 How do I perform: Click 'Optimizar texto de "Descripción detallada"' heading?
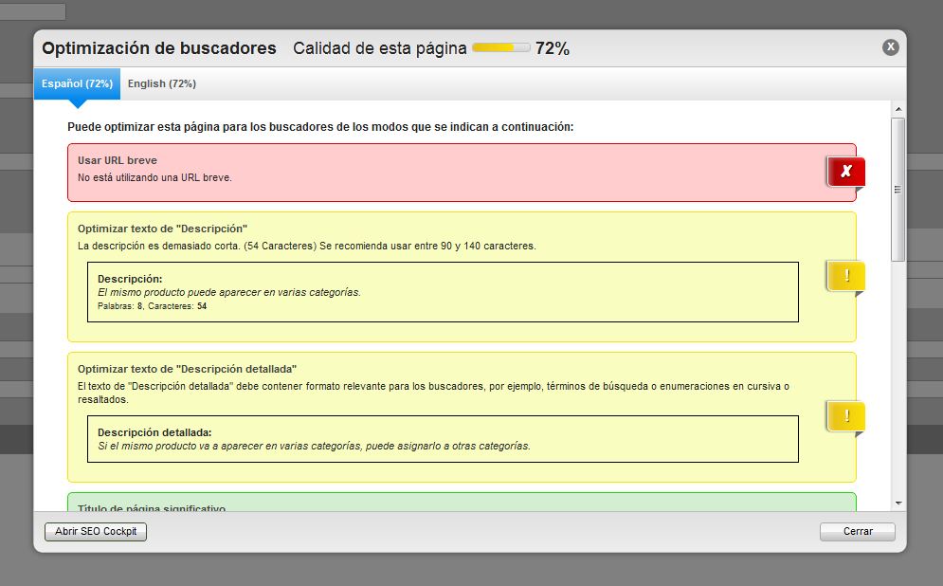tap(188, 368)
